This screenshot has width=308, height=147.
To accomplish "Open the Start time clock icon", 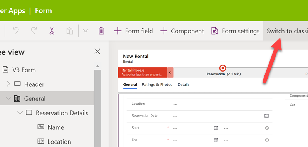I will [267, 128].
